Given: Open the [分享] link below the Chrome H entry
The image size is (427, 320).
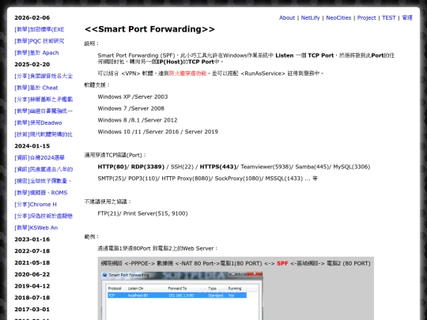Looking at the screenshot, I should (43, 216).
